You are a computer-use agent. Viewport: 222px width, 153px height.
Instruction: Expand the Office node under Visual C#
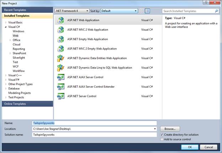[10, 40]
